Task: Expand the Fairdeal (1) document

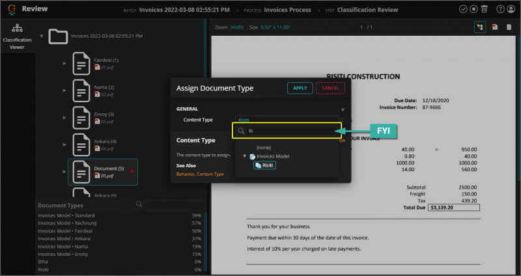Action: [x=64, y=63]
